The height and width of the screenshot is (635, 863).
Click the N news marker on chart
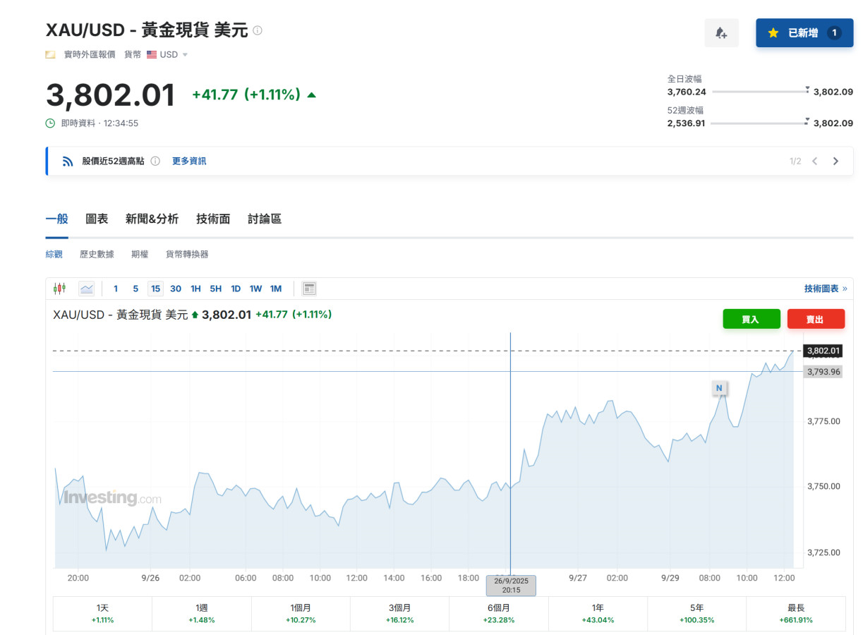click(x=719, y=388)
